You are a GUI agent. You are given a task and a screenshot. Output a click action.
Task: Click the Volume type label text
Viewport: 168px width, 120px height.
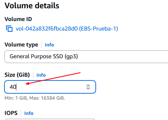coord(21,45)
